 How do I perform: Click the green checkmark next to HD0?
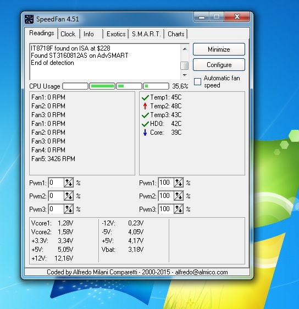[145, 124]
